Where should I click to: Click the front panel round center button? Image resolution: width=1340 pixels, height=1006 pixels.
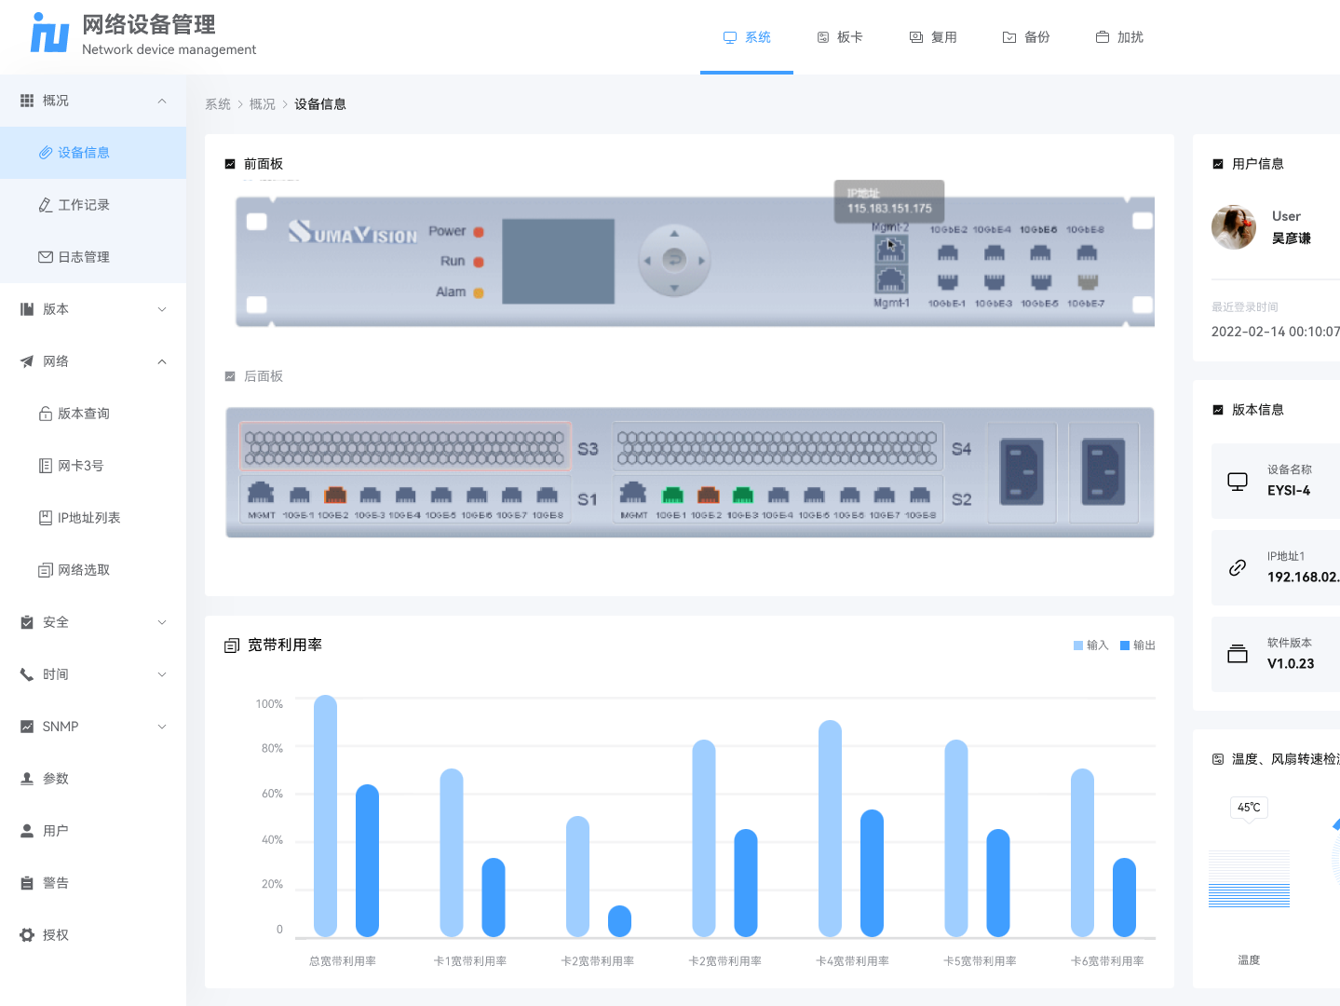click(x=674, y=260)
